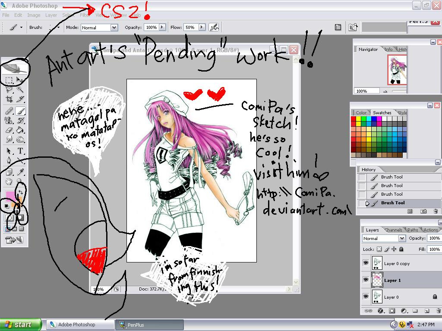The image size is (442, 331).
Task: Pick the red swatch in Swatches panel
Action: pyautogui.click(x=354, y=119)
